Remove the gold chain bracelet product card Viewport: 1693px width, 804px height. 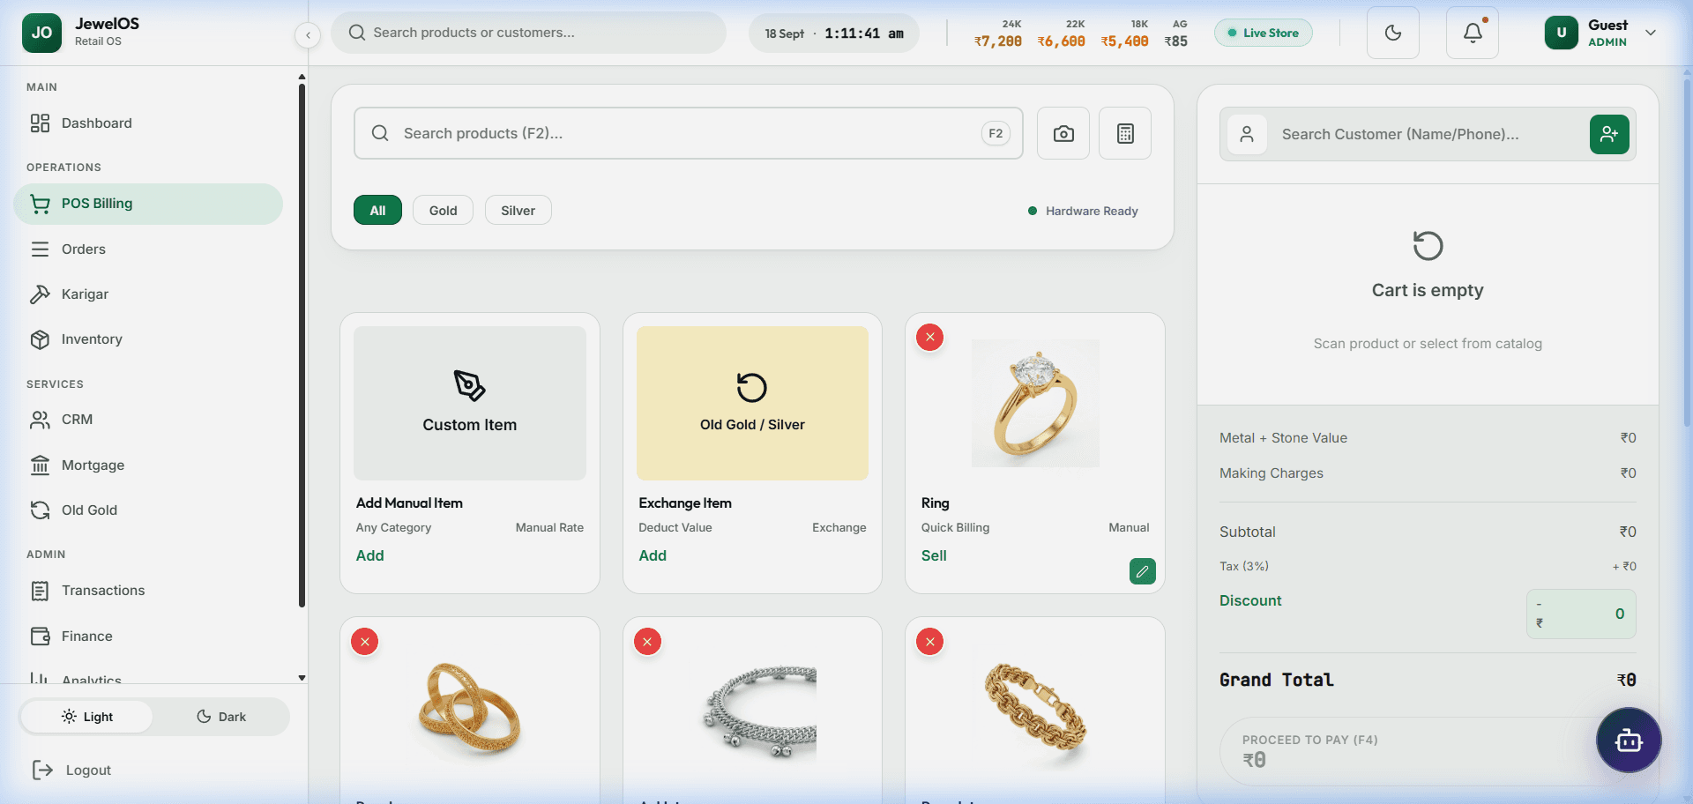click(930, 642)
